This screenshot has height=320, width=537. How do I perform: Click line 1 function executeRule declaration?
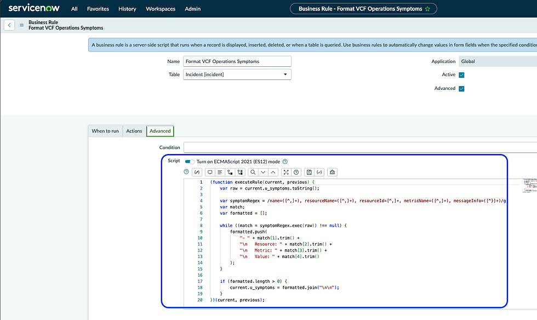click(x=262, y=182)
